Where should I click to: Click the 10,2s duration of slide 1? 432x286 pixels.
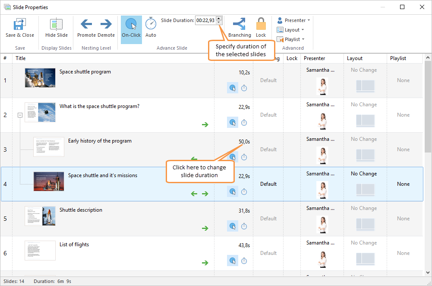244,73
